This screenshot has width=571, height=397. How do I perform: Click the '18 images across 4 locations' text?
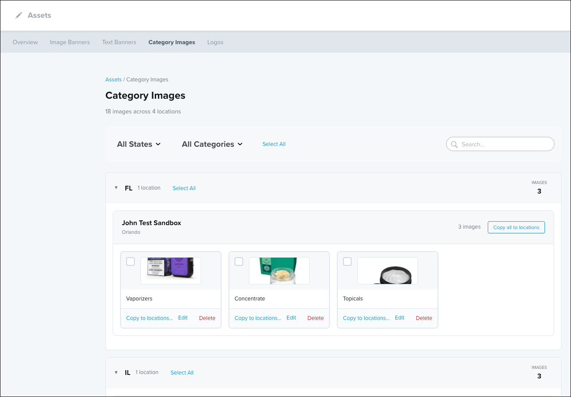coord(143,112)
